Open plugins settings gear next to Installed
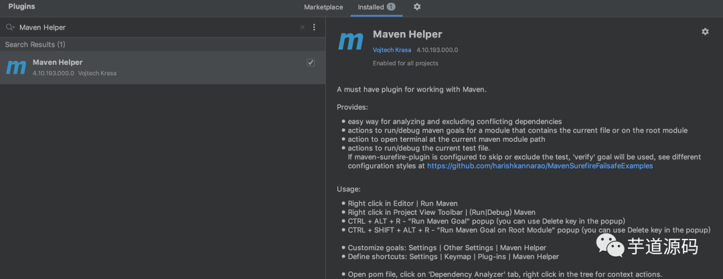 coord(417,7)
